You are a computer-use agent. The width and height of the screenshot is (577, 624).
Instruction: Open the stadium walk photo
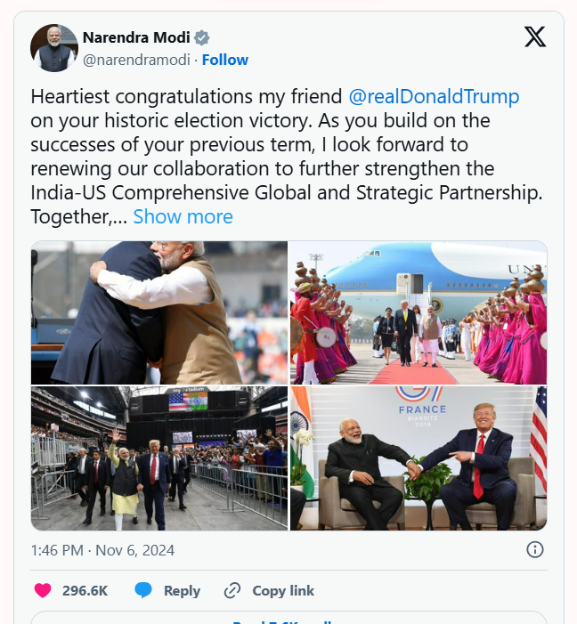[159, 458]
